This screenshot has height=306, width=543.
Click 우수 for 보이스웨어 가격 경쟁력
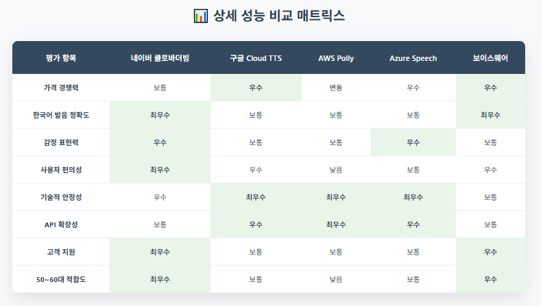pos(490,88)
